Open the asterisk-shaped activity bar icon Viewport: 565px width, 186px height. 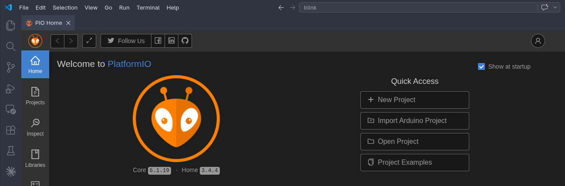click(x=11, y=172)
